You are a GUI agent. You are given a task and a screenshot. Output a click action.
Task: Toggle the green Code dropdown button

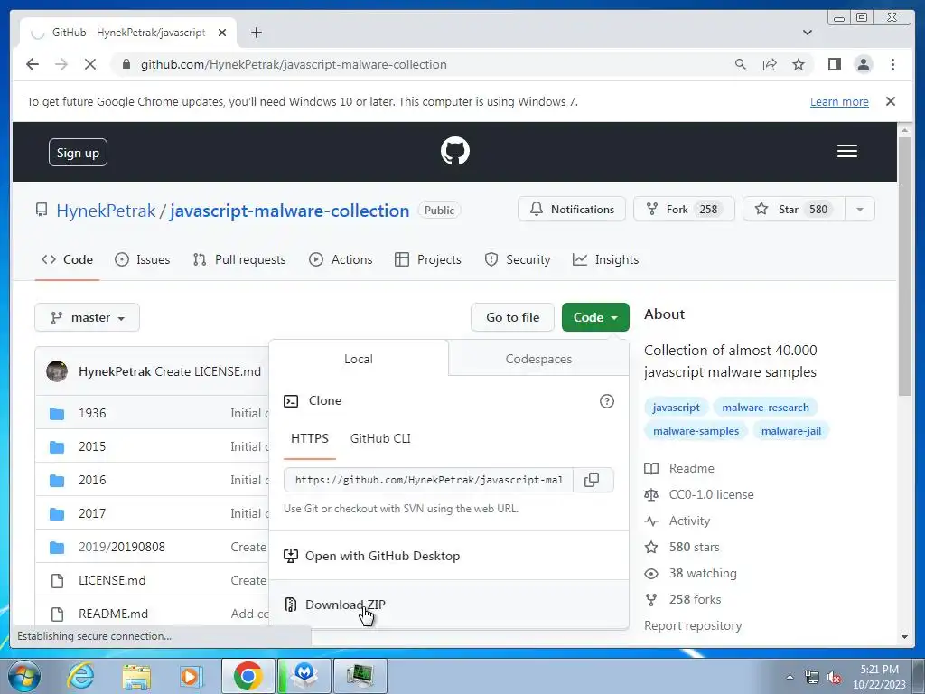(595, 317)
